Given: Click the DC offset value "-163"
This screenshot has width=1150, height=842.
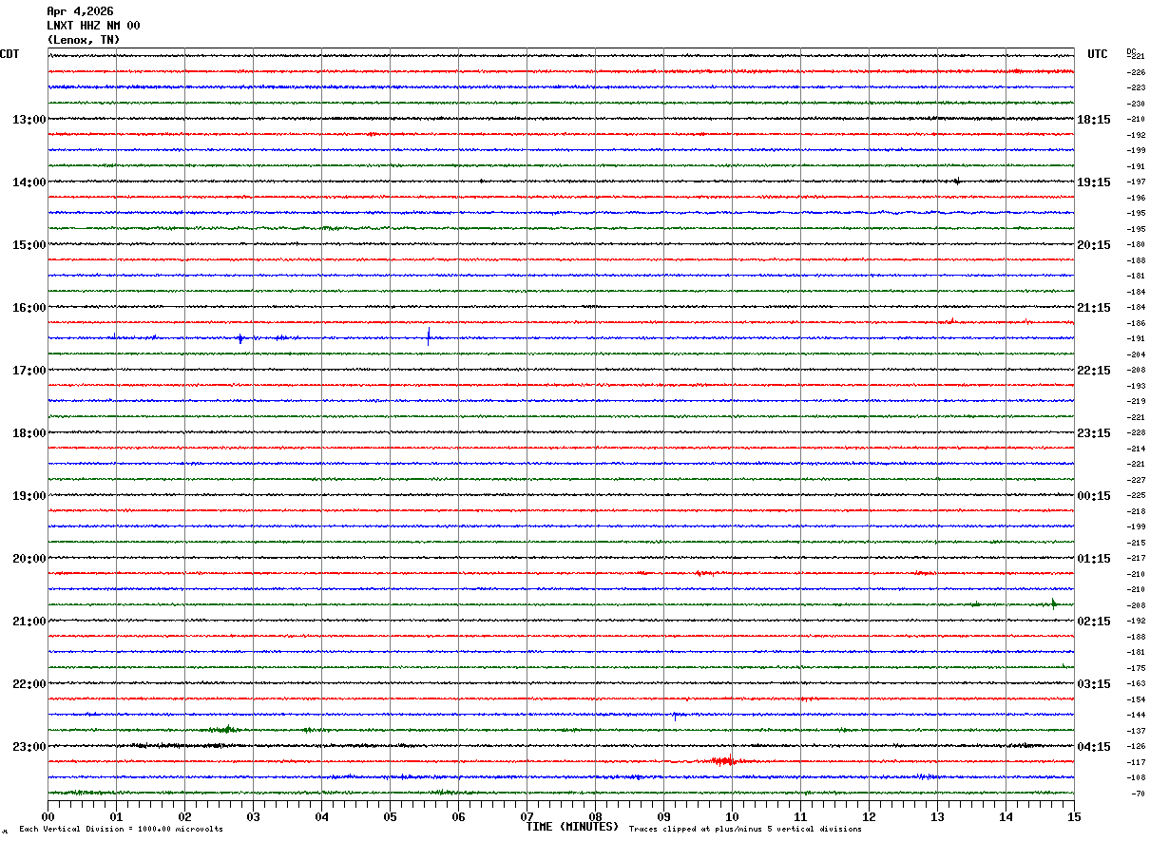Looking at the screenshot, I should (1136, 683).
